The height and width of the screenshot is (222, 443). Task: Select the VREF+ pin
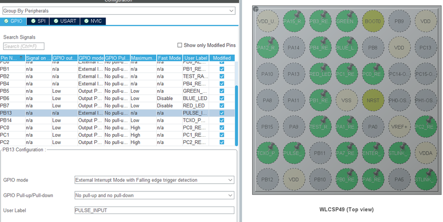(399, 127)
